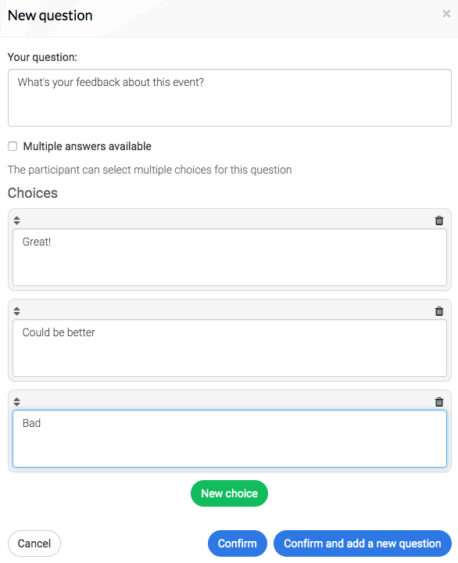Viewport: 458px width, 563px height.
Task: Delete the "Great!" choice with trash icon
Action: [x=439, y=221]
